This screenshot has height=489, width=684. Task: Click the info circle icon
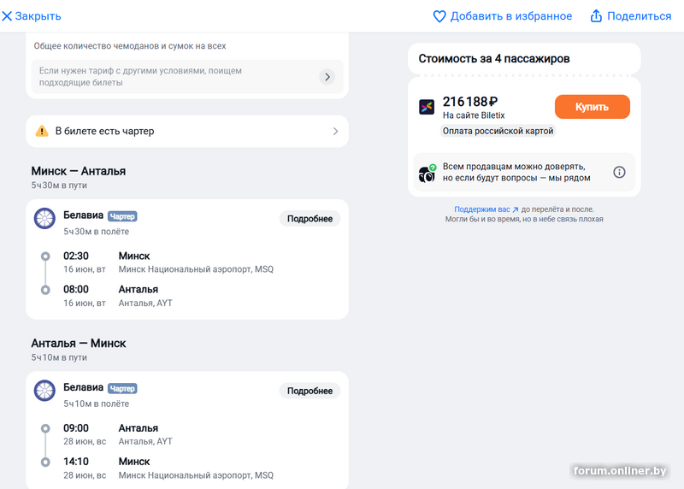point(619,172)
